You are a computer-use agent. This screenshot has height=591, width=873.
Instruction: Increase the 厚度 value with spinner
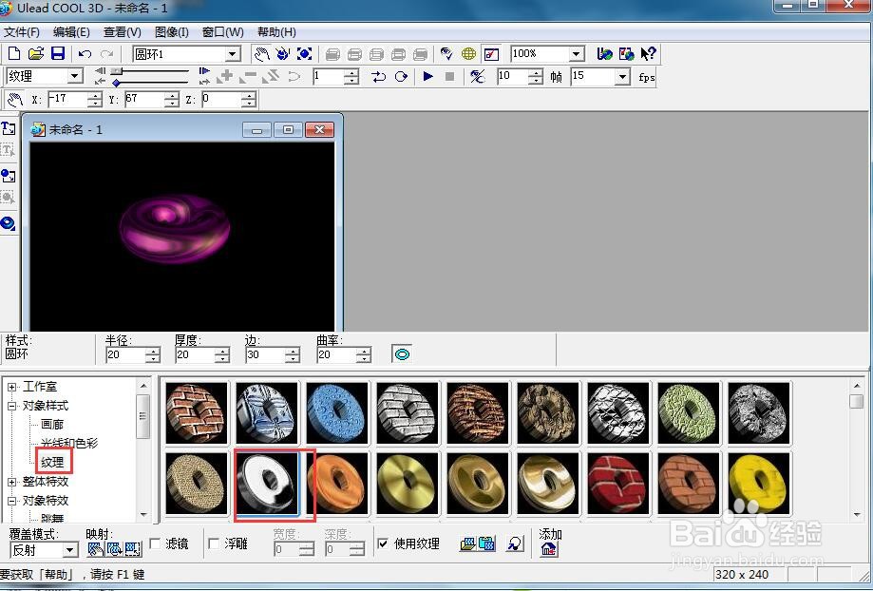point(222,352)
